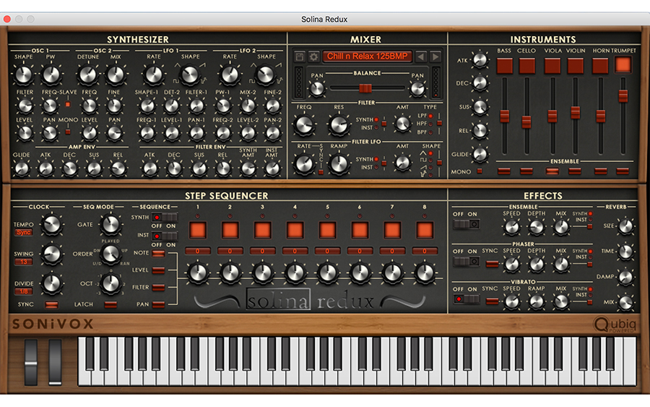Image resolution: width=650 pixels, height=407 pixels.
Task: Switch the Ensemble effect off/on toggle
Action: pyautogui.click(x=466, y=224)
